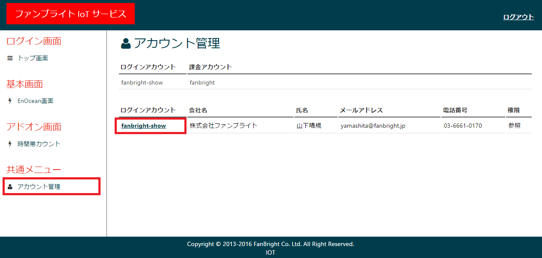Click the 参照 permission cell

pos(515,126)
